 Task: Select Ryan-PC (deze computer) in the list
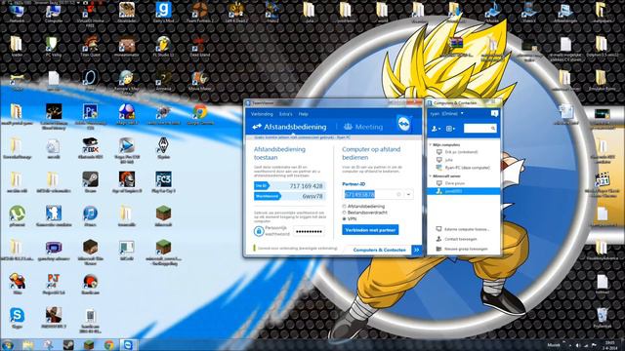click(464, 168)
